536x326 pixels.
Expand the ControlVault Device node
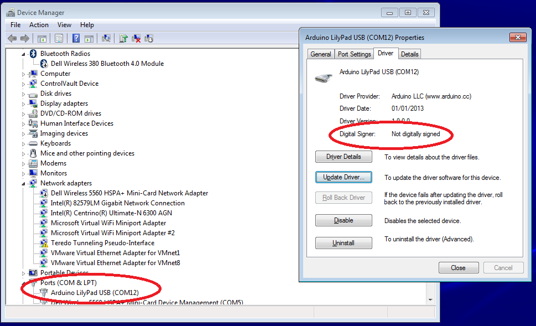point(23,84)
